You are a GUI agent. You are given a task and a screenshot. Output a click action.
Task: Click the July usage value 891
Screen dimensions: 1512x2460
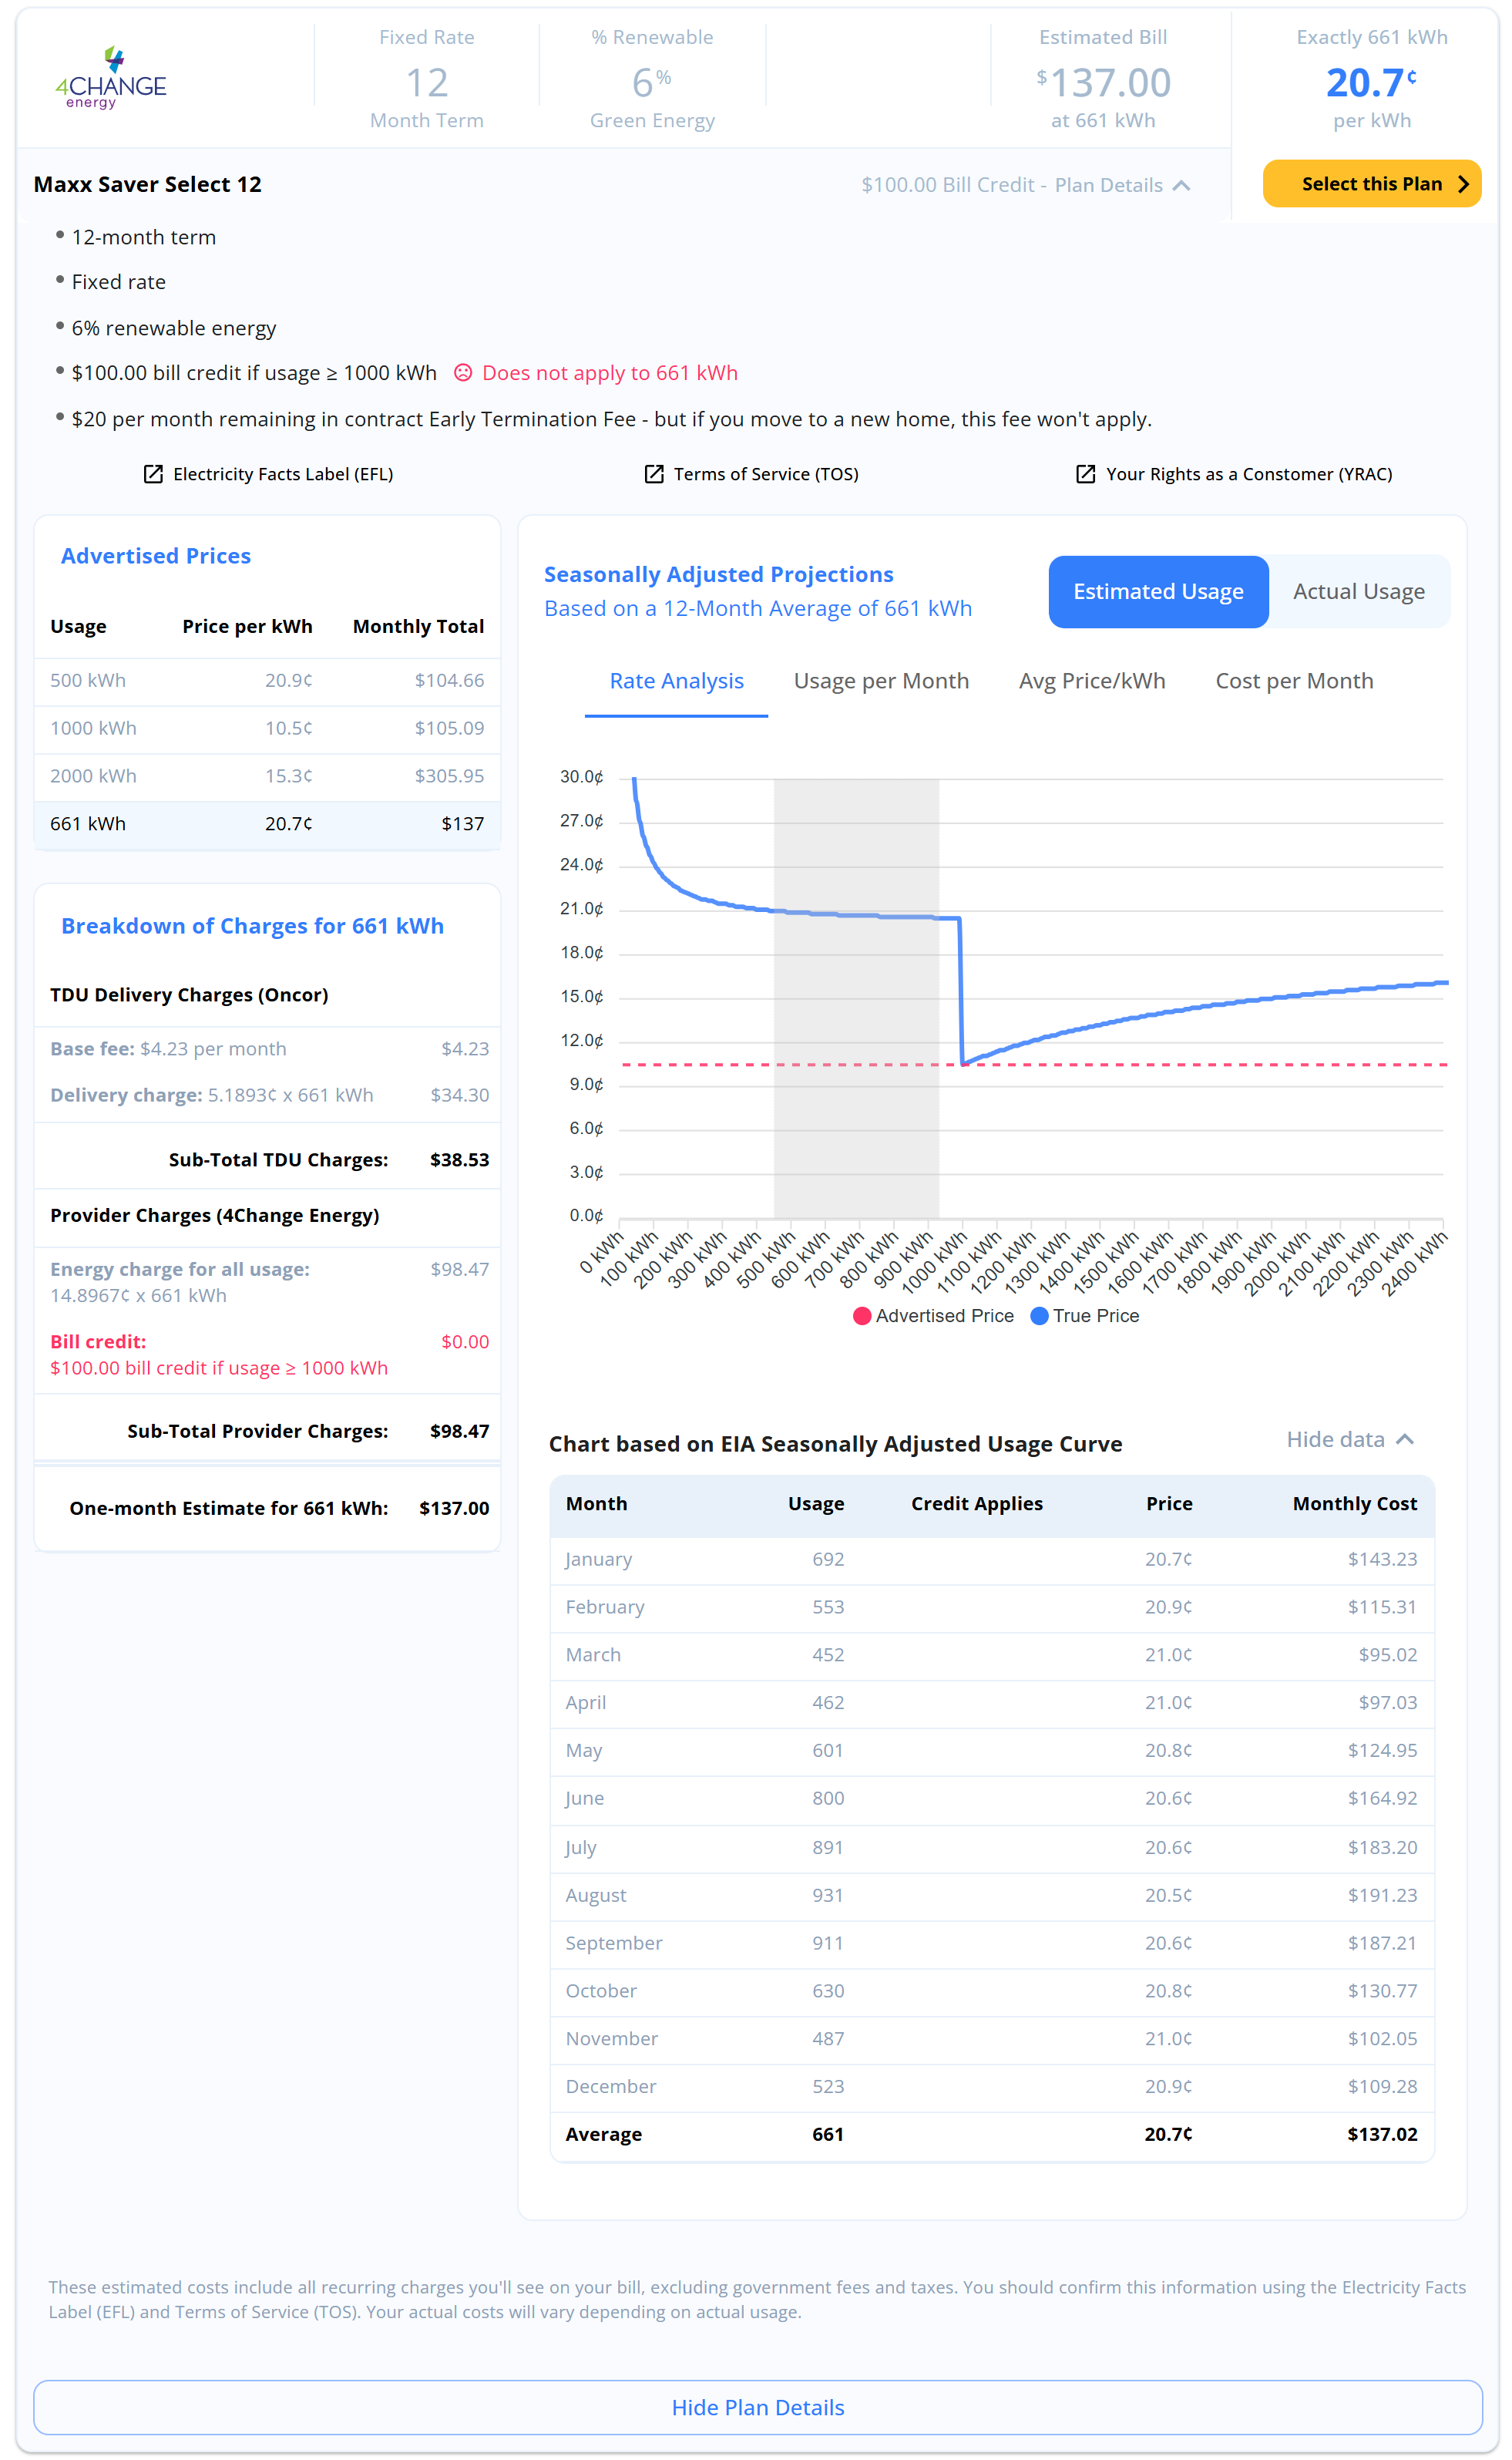(x=828, y=1848)
